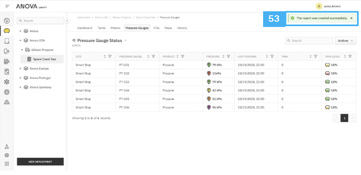This screenshot has width=361, height=175.
Task: Open the Actions dropdown
Action: point(346,41)
